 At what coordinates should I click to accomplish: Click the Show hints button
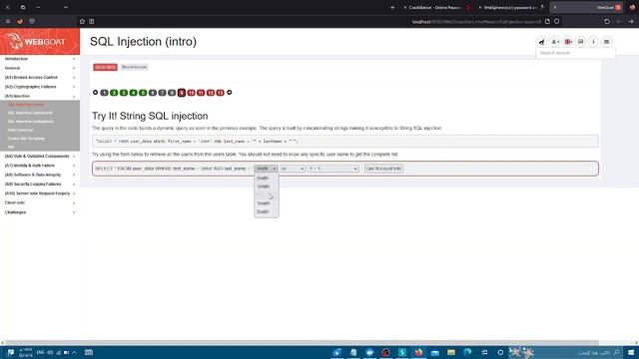[105, 67]
